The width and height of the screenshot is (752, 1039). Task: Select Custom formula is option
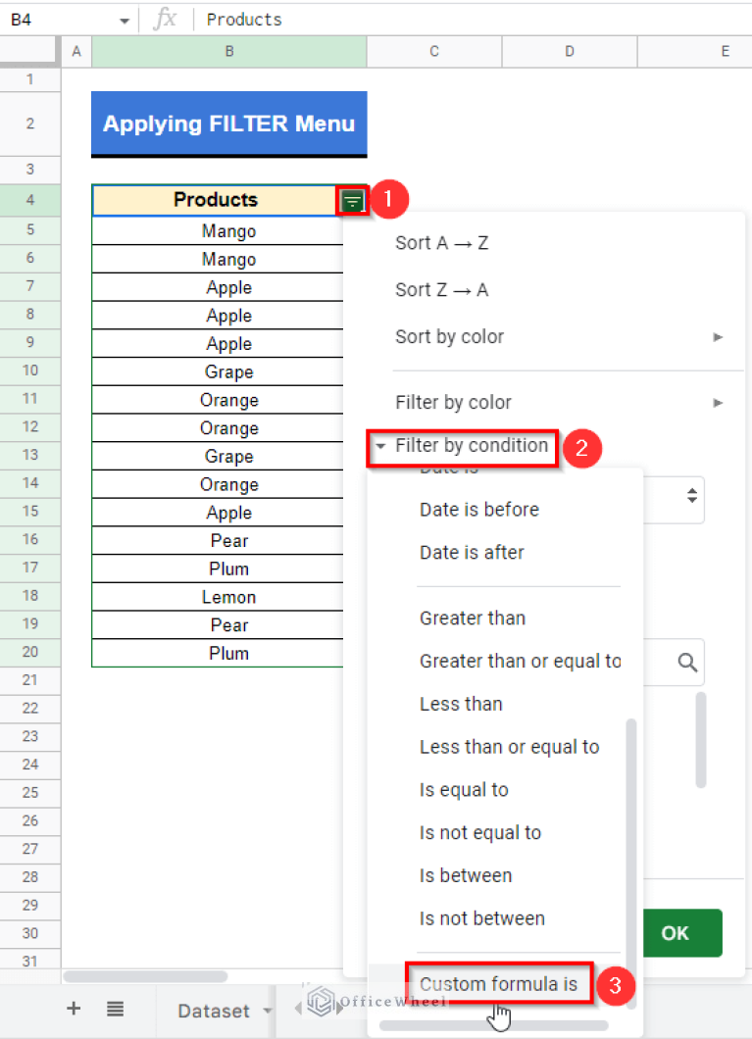[x=499, y=983]
